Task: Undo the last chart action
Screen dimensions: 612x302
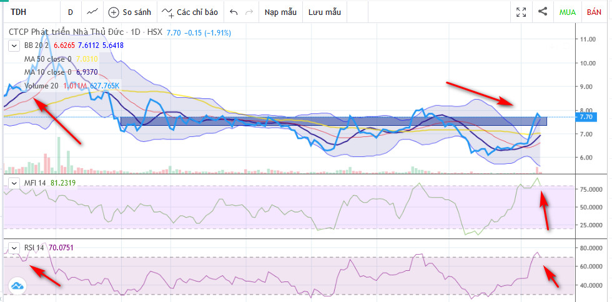Action: click(234, 12)
